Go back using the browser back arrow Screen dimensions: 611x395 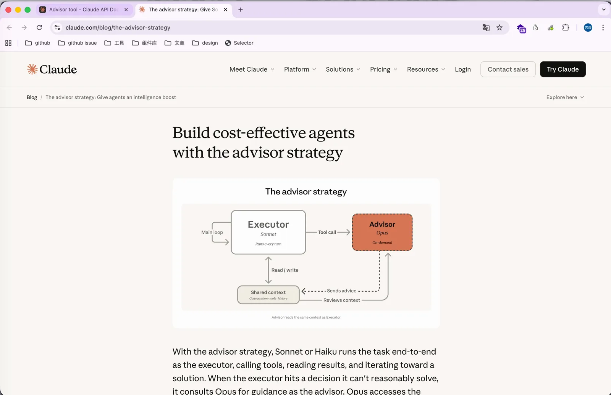(x=10, y=27)
